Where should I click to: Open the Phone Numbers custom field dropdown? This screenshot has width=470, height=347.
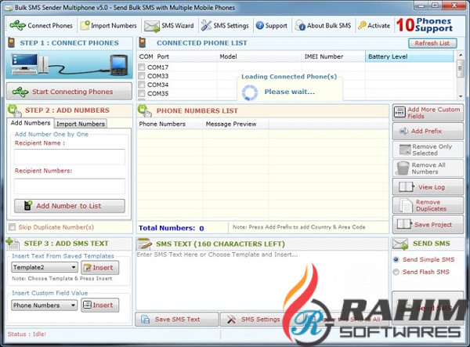[45, 305]
